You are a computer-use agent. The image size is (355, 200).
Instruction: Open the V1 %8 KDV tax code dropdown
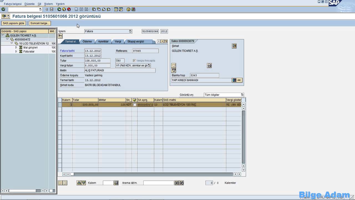tap(149, 66)
